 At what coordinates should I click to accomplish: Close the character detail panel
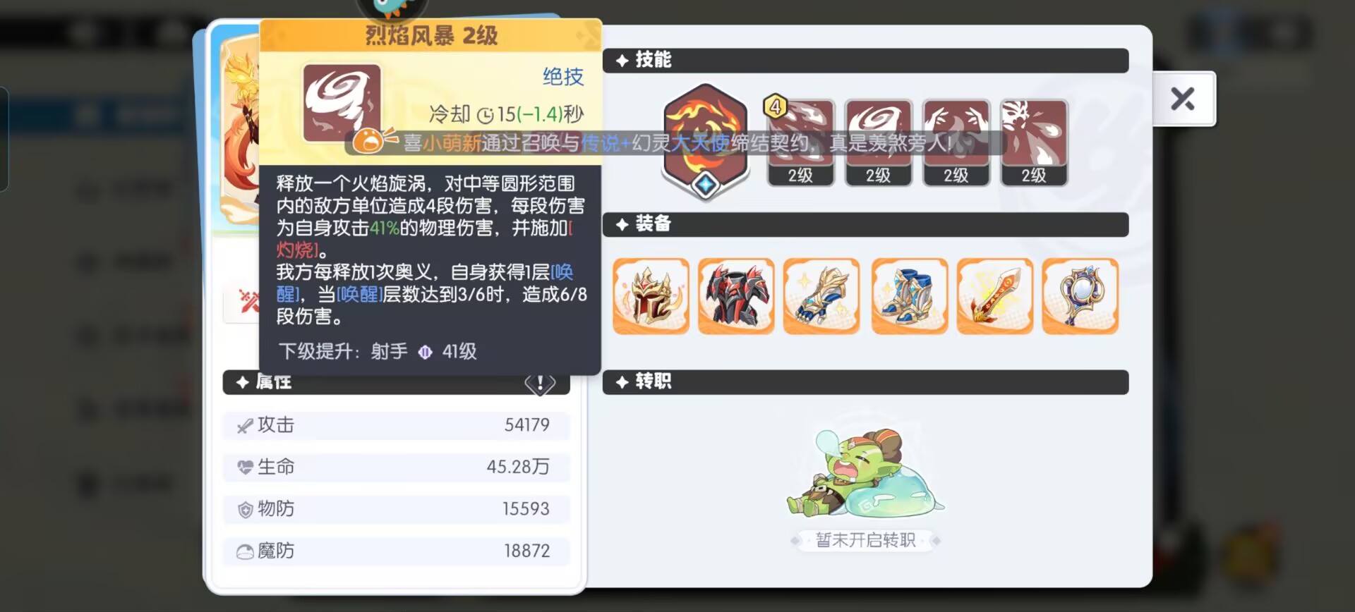[x=1183, y=99]
